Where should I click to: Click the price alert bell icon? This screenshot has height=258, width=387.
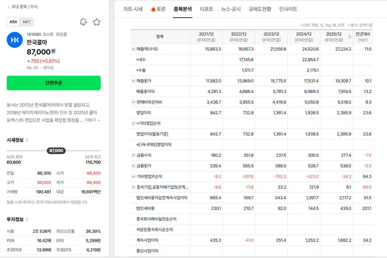point(84,22)
